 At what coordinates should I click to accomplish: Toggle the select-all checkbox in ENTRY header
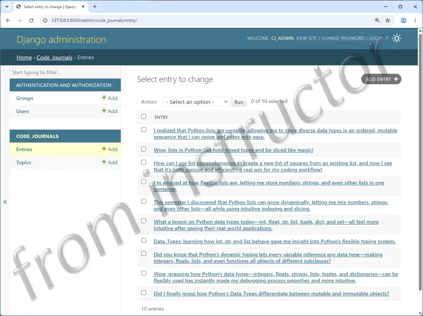pyautogui.click(x=144, y=116)
